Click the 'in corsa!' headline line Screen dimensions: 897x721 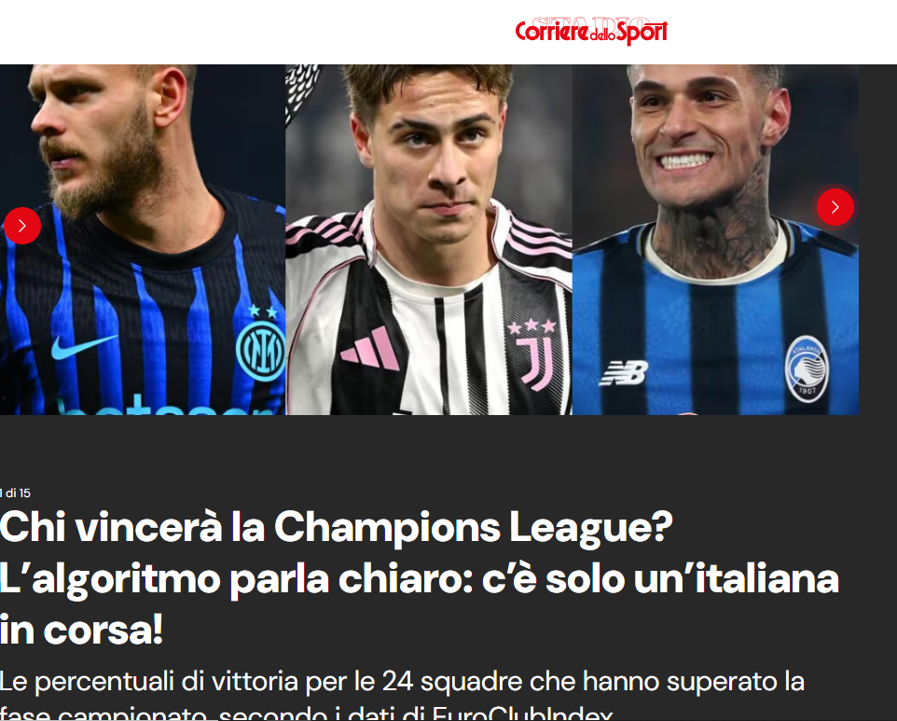[x=82, y=630]
